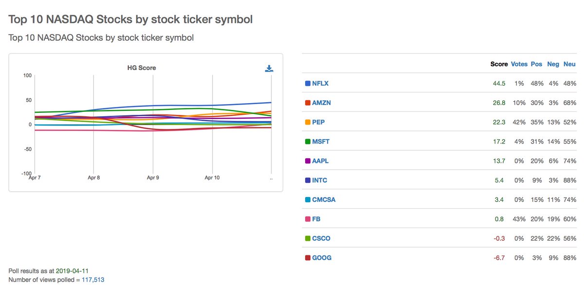Click the Apr 7 axis label
The width and height of the screenshot is (584, 285).
36,178
